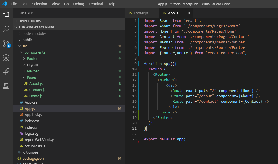
Task: Click JS icon of reportWebVitals.js
Action: click(21, 140)
